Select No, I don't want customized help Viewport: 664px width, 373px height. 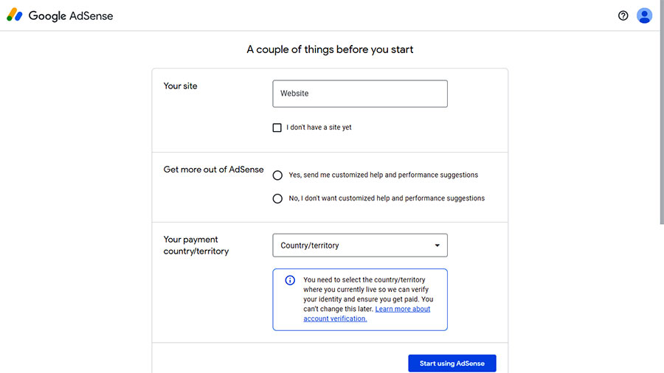tap(277, 198)
